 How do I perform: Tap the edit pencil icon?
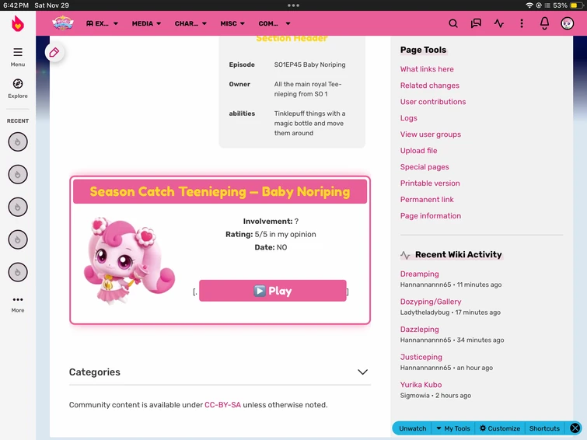tap(54, 52)
